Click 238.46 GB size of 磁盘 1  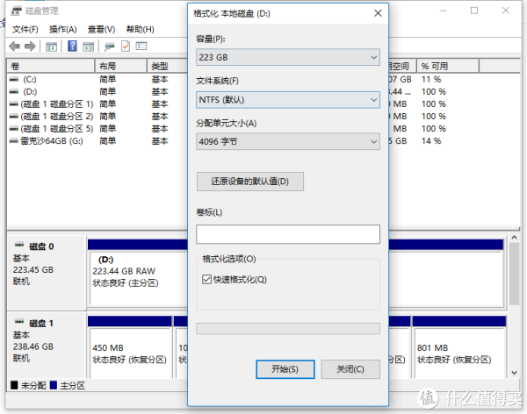(33, 346)
